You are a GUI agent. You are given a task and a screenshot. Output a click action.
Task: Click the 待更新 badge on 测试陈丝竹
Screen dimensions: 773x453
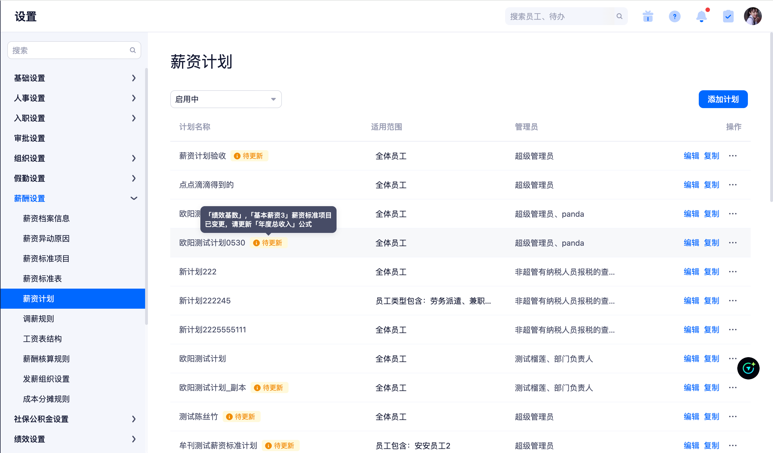241,417
